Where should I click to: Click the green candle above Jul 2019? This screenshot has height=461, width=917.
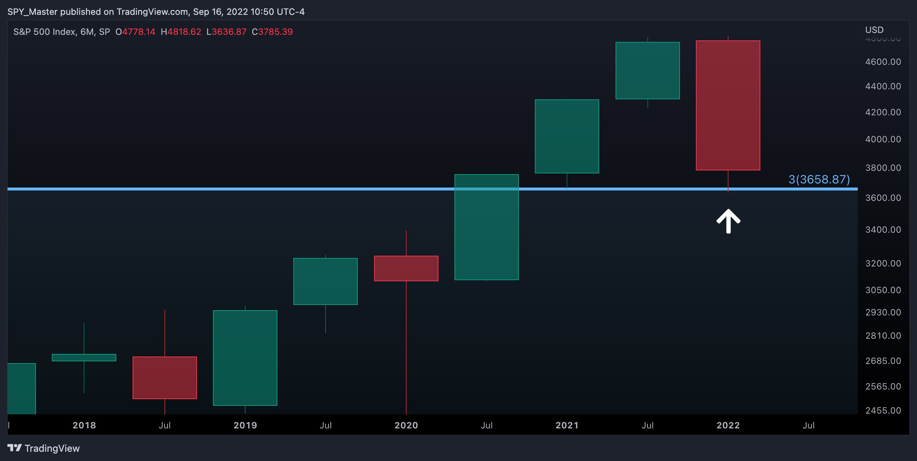point(326,281)
